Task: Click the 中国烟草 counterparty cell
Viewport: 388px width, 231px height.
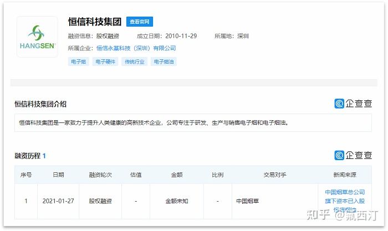Action: 248,201
